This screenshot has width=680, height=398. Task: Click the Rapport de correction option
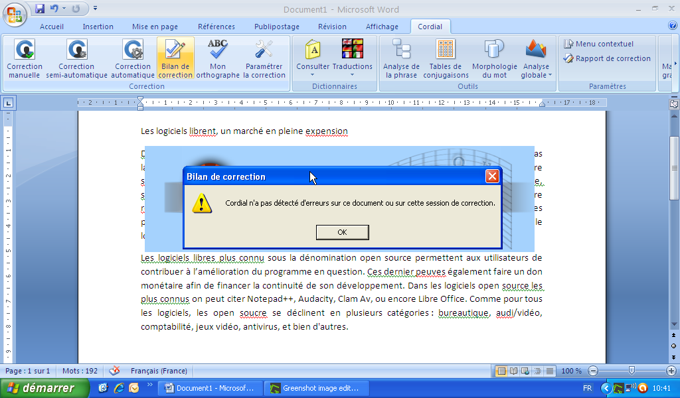(607, 58)
